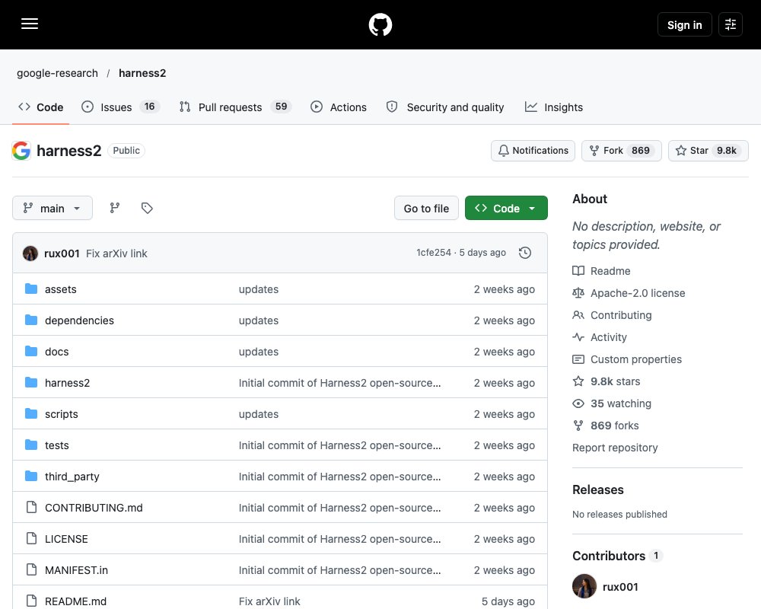761x609 pixels.
Task: Click file icon beside MANIFEST.in
Action: click(31, 569)
